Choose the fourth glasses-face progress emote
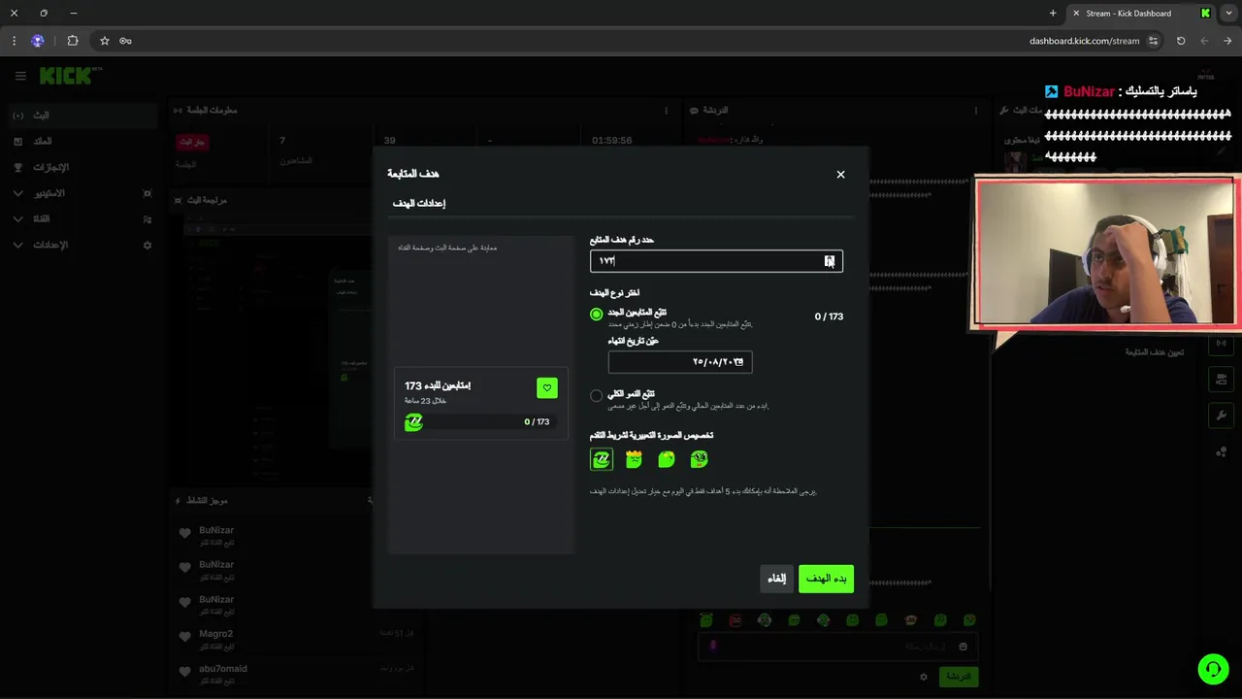Viewport: 1242px width, 699px height. [699, 459]
